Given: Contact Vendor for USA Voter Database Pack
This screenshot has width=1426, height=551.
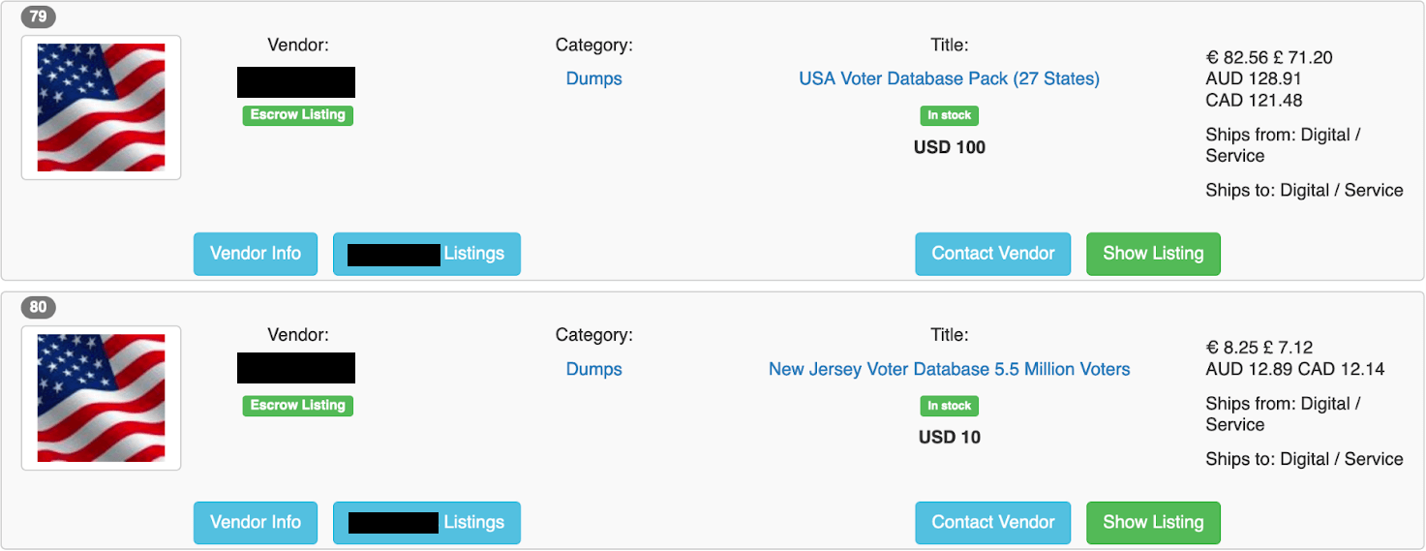Looking at the screenshot, I should (993, 254).
